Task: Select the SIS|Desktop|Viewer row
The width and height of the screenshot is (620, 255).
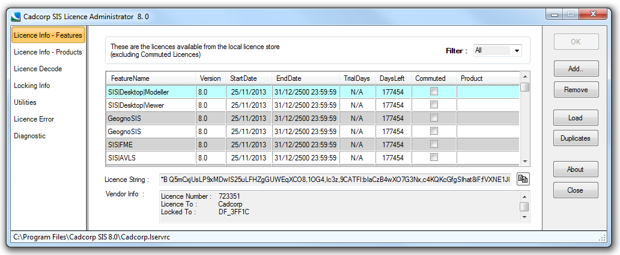Action: [313, 105]
